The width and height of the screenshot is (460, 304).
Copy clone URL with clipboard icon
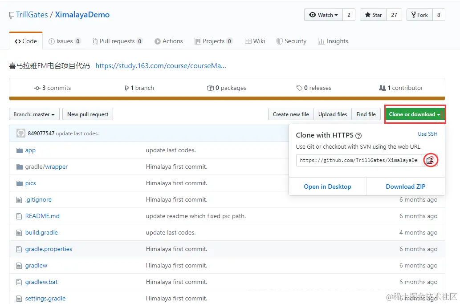pos(430,160)
